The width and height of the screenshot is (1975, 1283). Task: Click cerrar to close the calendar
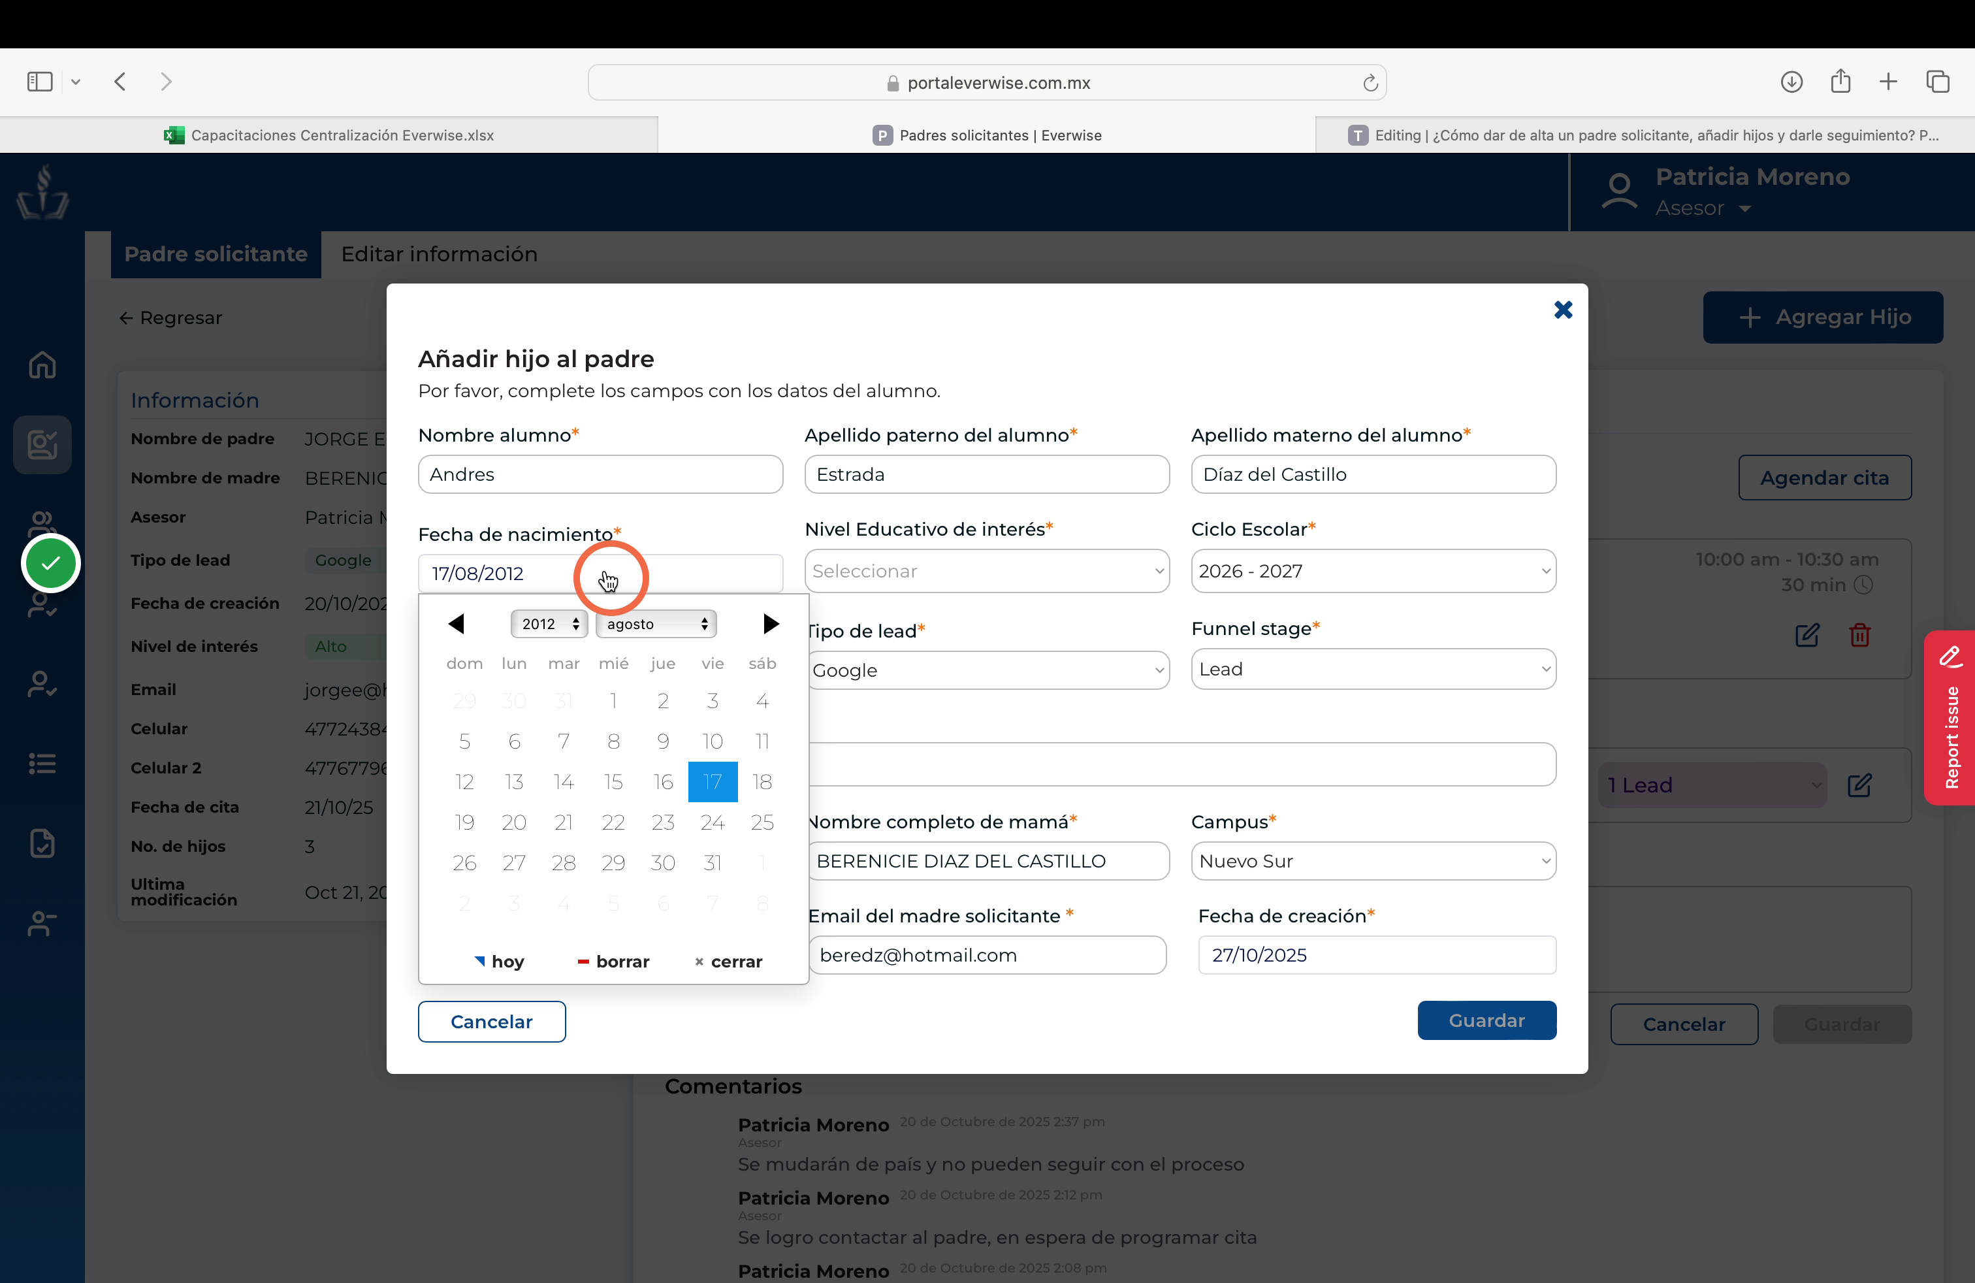[728, 961]
